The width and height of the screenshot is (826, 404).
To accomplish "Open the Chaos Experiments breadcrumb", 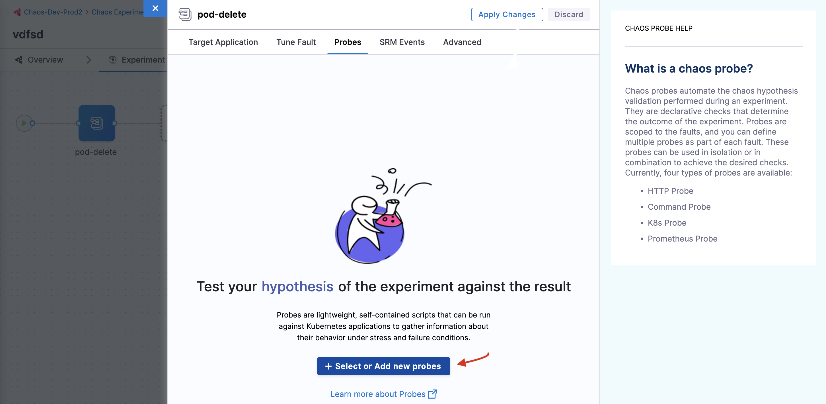I will click(117, 12).
